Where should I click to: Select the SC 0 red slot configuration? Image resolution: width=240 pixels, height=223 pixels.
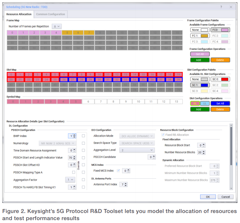(x=220, y=80)
